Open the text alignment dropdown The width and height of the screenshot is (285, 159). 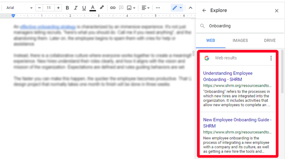tap(145, 8)
